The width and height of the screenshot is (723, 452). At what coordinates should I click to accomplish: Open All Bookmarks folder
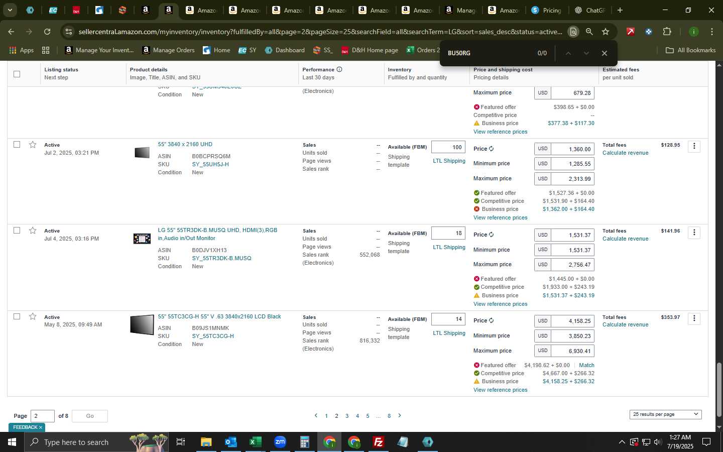coord(690,50)
